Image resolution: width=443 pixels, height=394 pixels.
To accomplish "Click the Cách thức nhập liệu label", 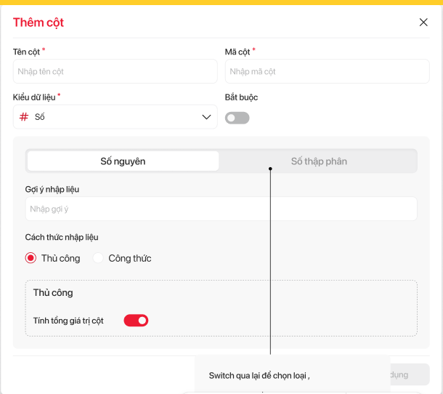I will [x=62, y=237].
